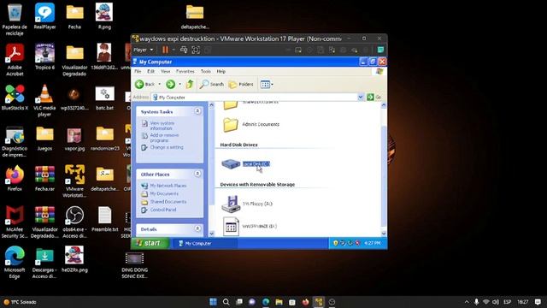Enter full screen mode in VMware Player
This screenshot has height=308, width=547.
pos(196,50)
